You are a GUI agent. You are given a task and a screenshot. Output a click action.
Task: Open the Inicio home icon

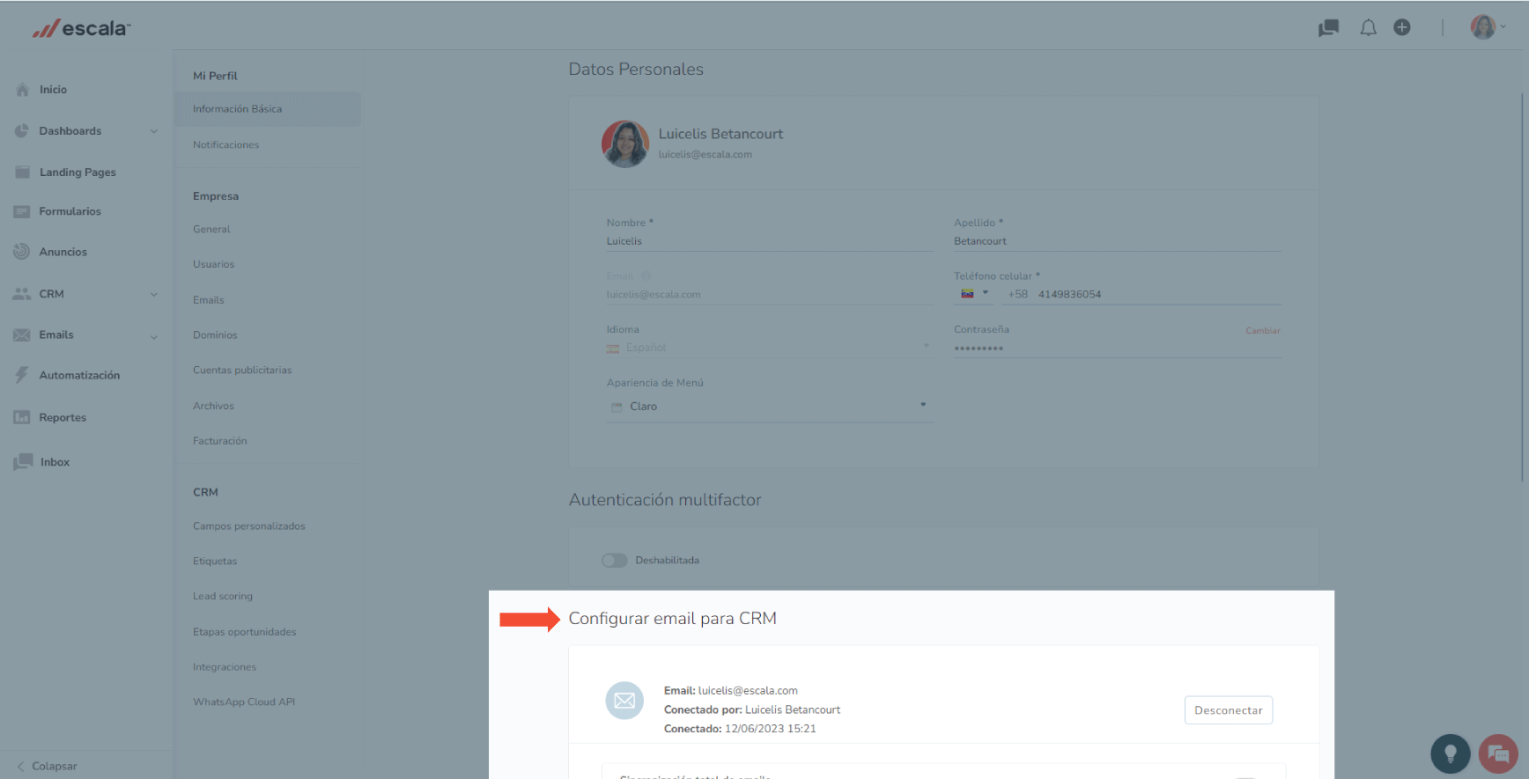22,89
